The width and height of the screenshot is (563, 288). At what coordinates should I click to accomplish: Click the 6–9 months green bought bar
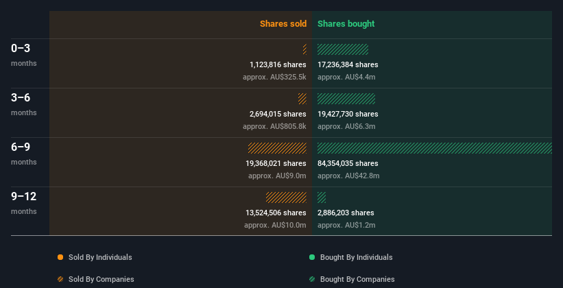tap(435, 148)
